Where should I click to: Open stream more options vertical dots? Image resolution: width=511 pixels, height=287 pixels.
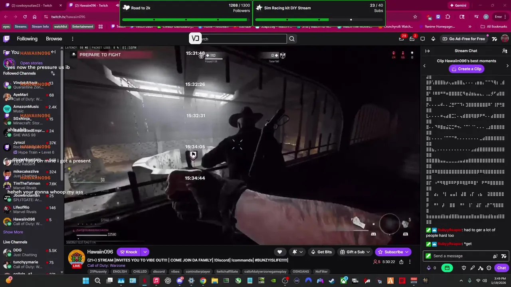tap(411, 262)
